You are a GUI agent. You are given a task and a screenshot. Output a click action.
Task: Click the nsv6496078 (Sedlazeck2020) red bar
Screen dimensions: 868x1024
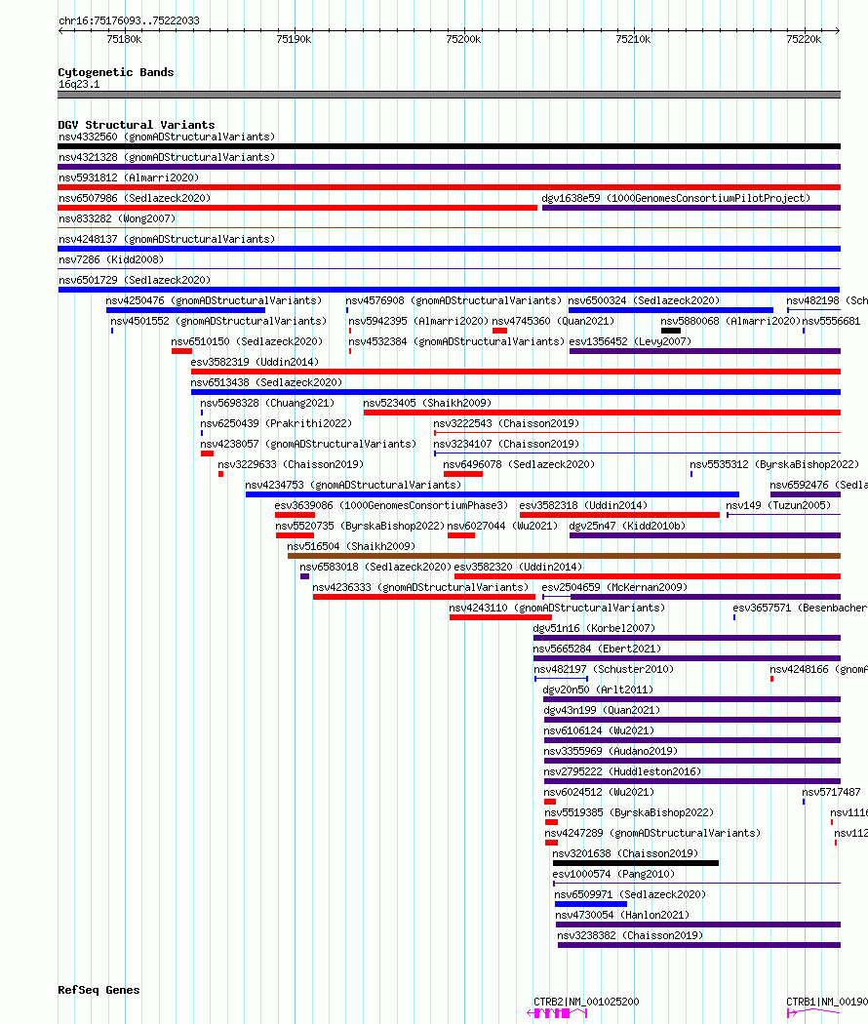(x=463, y=474)
